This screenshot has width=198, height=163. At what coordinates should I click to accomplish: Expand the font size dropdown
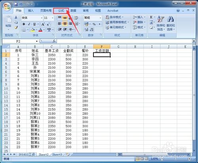point(53,18)
